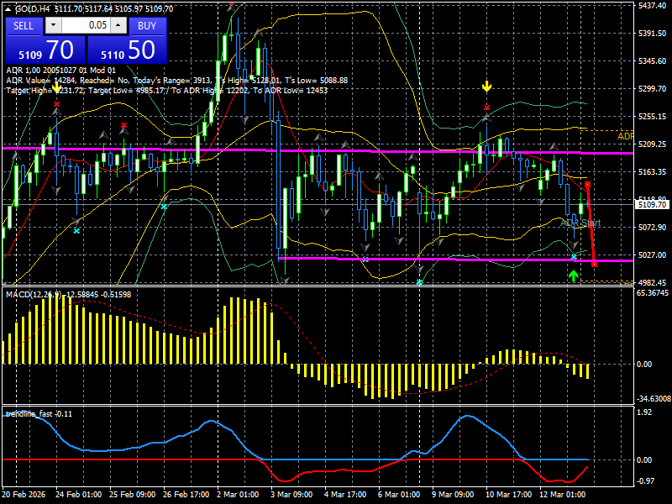The image size is (672, 504).
Task: Select the yellow down arrow above 10 Mar peak
Action: [486, 87]
